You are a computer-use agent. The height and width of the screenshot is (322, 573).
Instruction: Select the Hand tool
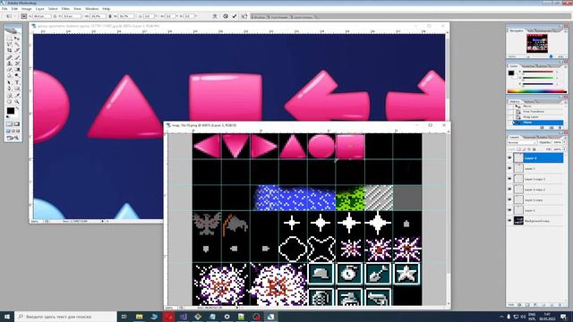click(x=10, y=101)
